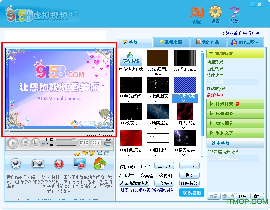Screen dimensions: 270x210
Task: Start recording with the red 录 button
Action: [59, 163]
